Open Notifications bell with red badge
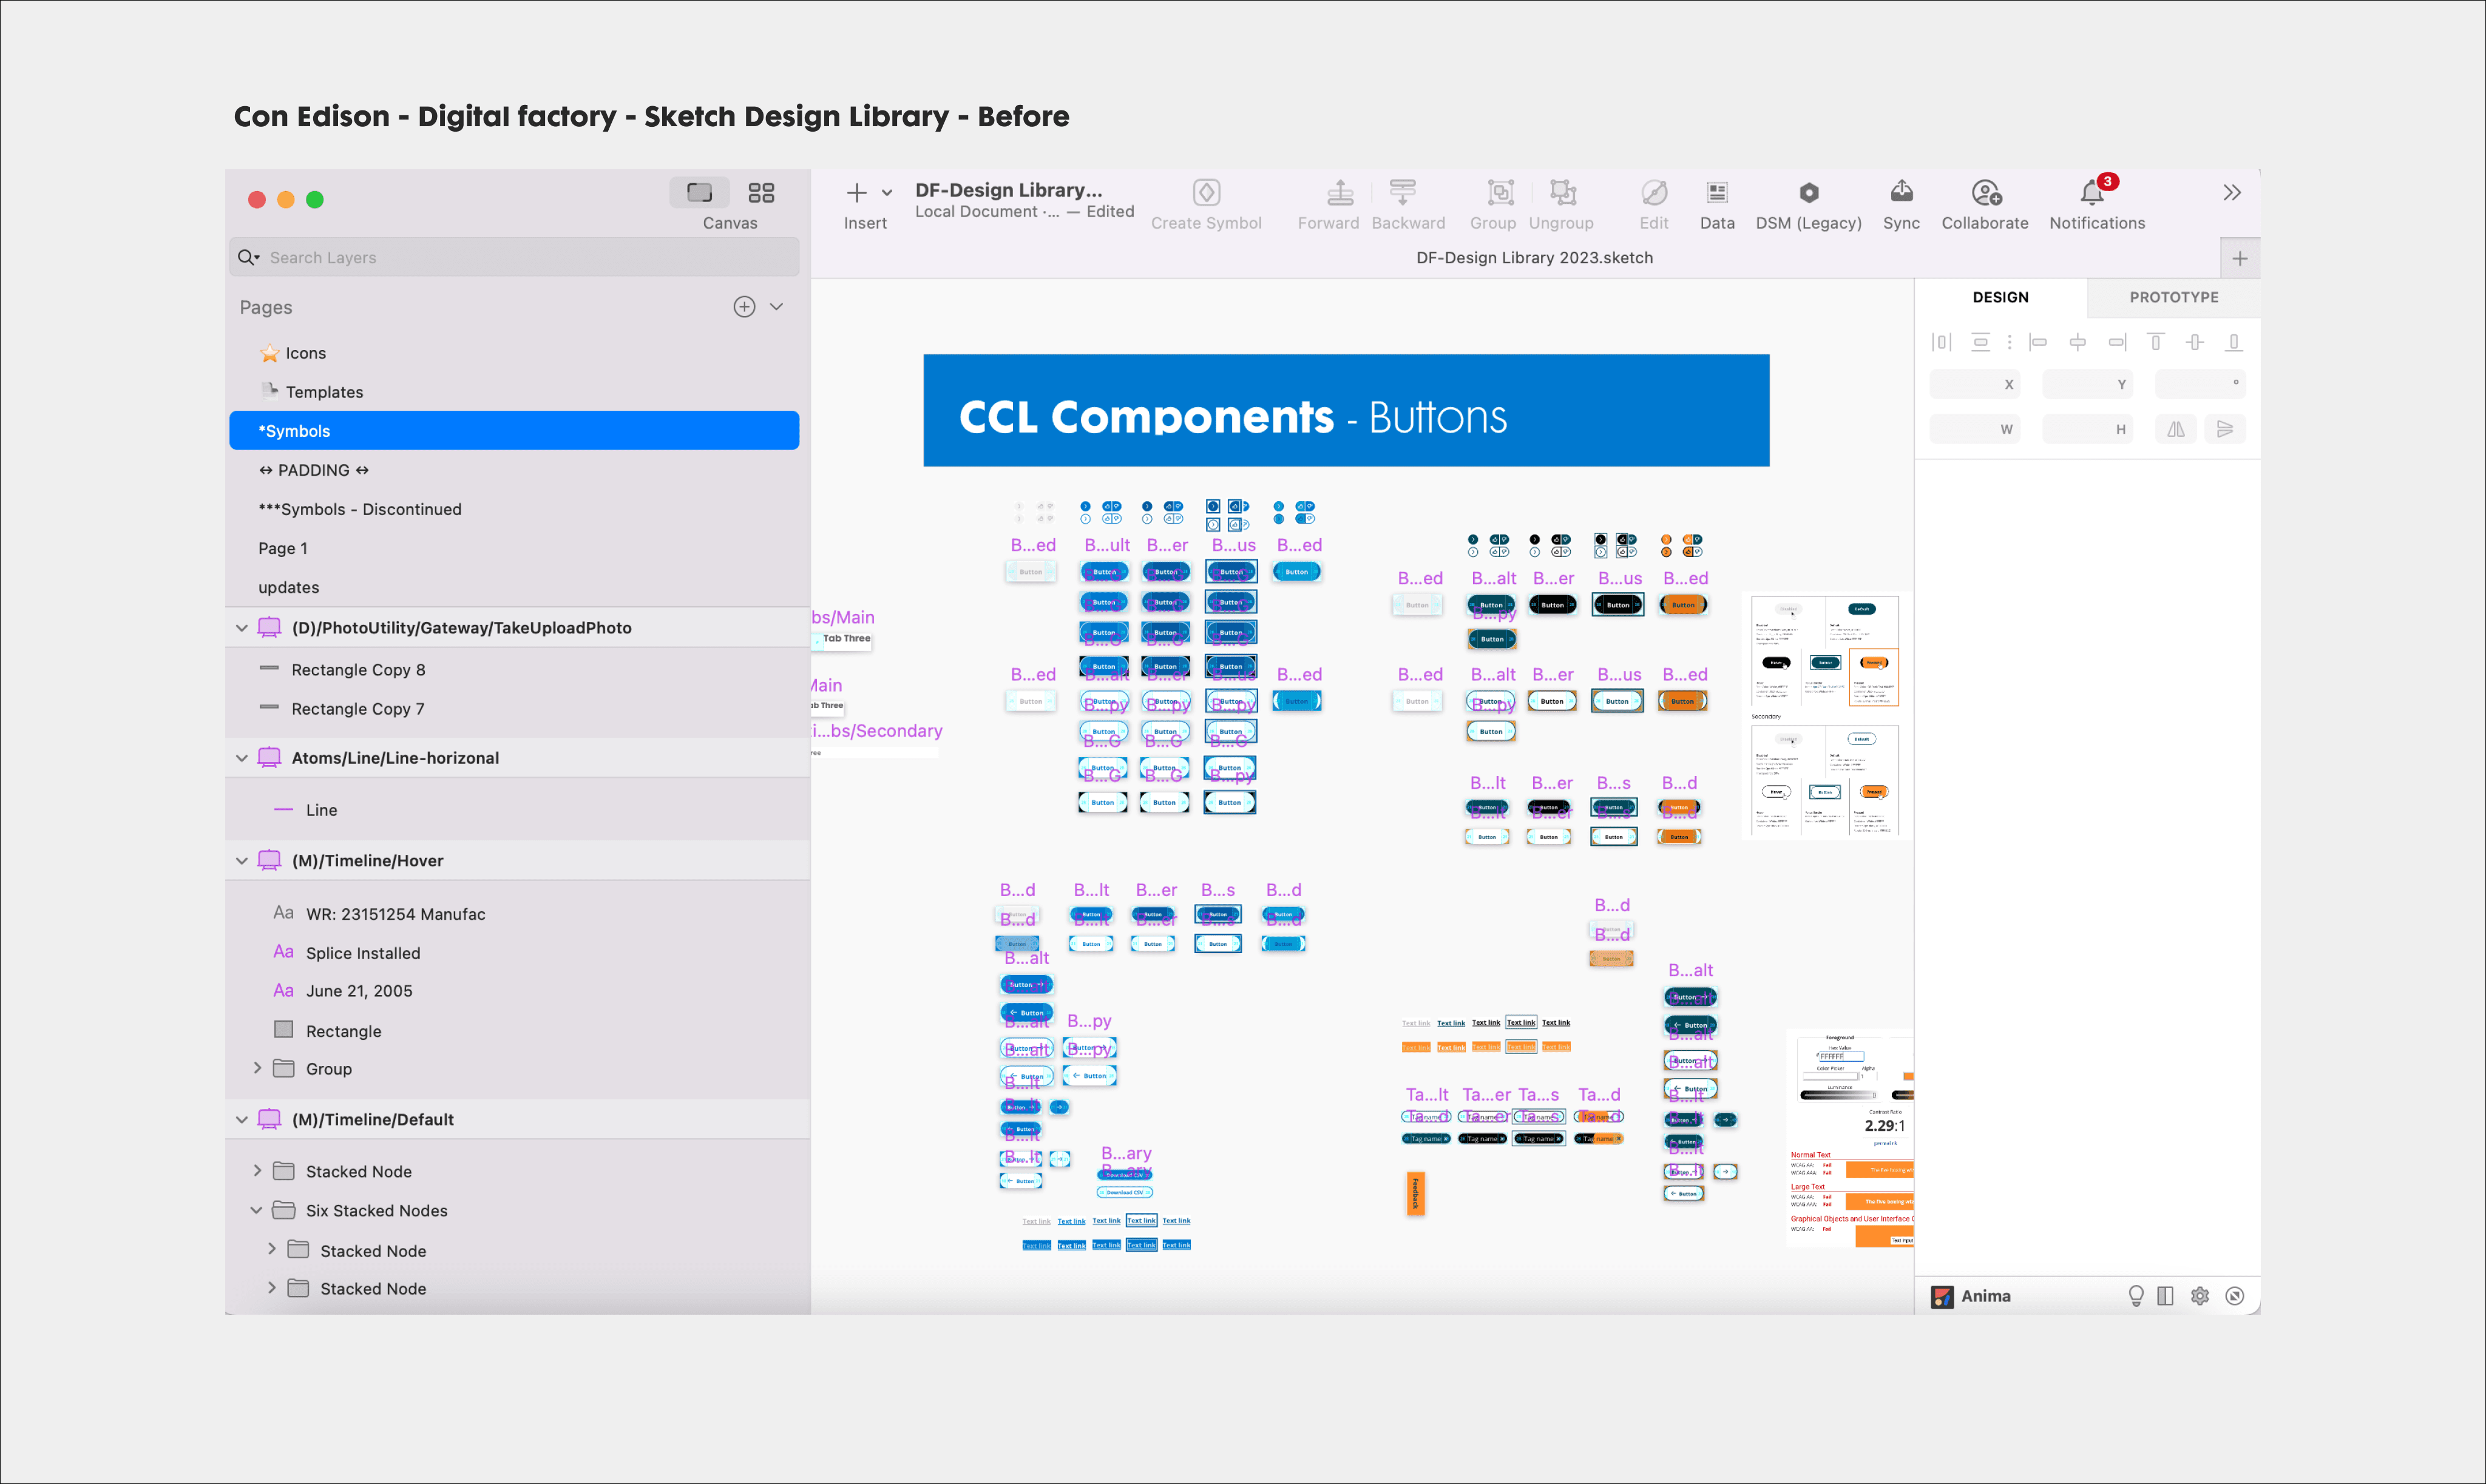 [x=2093, y=193]
